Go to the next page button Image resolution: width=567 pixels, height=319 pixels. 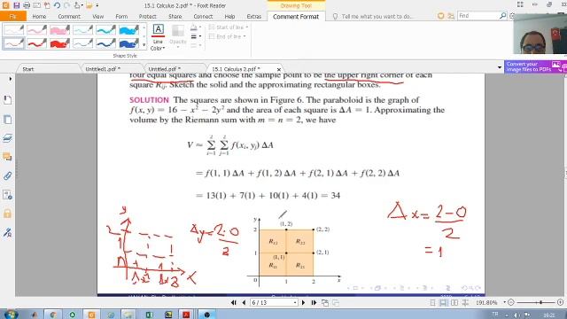[x=303, y=302]
